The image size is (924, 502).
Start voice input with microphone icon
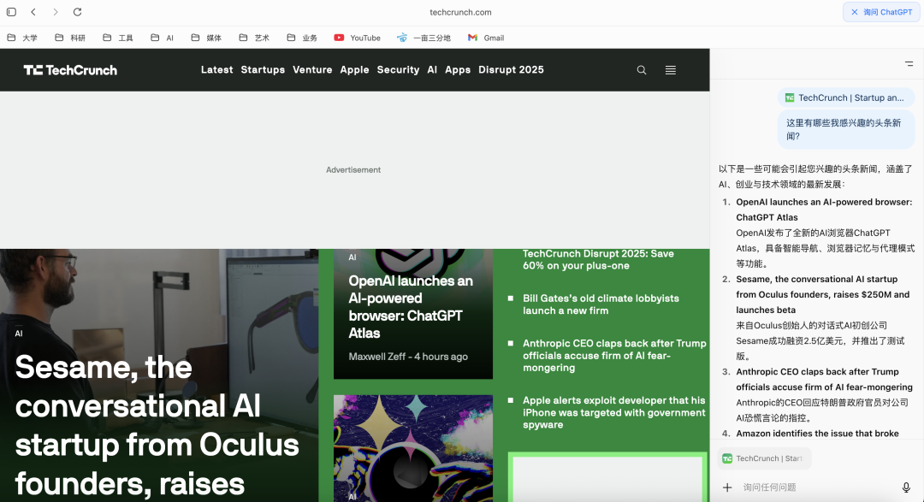coord(906,487)
